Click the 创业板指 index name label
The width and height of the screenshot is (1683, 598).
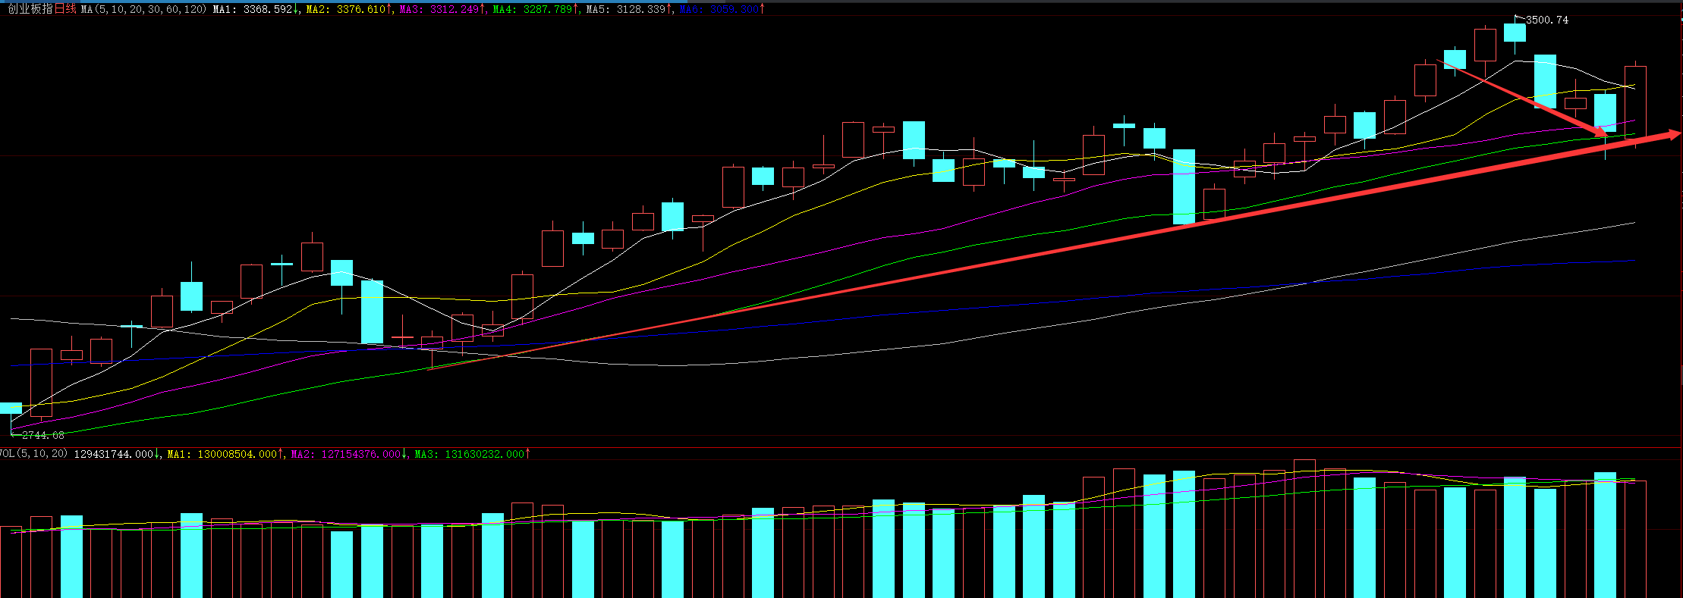(30, 9)
